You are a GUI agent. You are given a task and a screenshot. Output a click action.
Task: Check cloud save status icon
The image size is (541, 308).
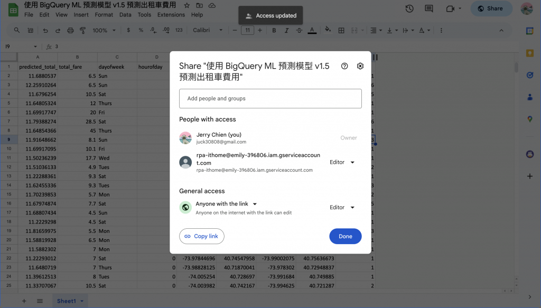[212, 5]
